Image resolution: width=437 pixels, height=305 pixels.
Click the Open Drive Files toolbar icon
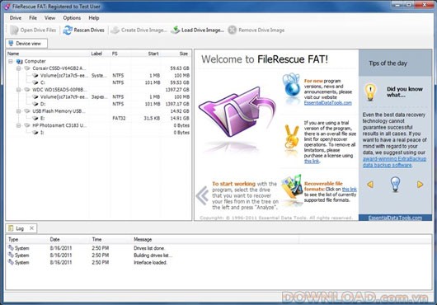click(x=14, y=30)
